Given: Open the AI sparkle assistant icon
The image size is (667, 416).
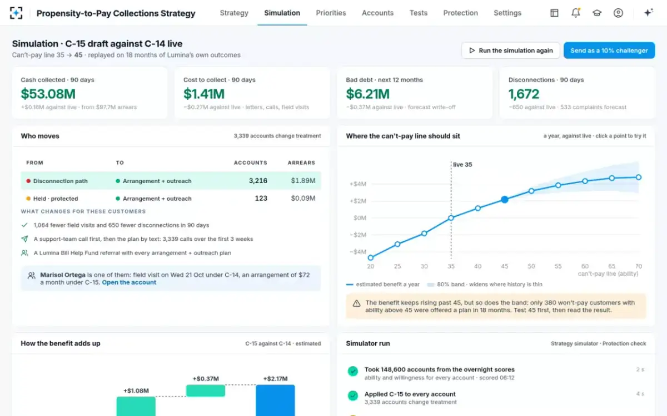Looking at the screenshot, I should [648, 13].
